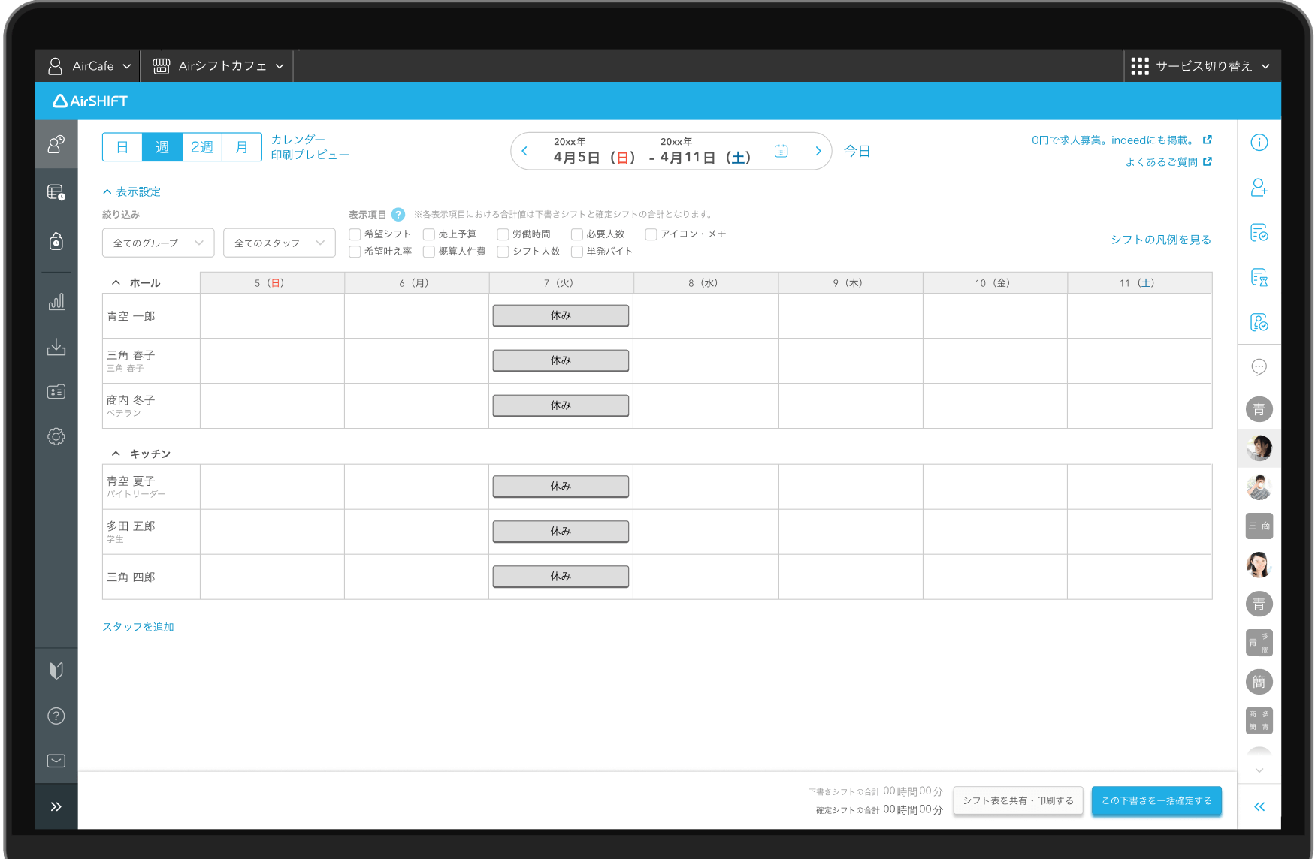Enable the 希望シフト checkbox
This screenshot has width=1315, height=859.
point(355,234)
